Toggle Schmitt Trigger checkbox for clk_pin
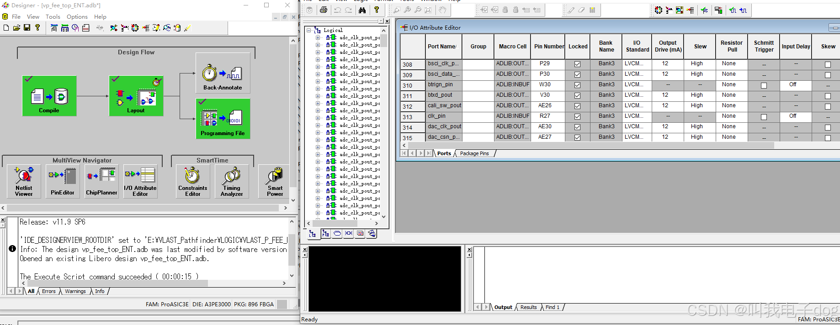 (x=764, y=117)
